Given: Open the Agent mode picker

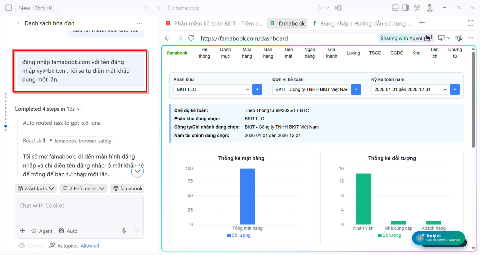Looking at the screenshot, I should click(42, 231).
